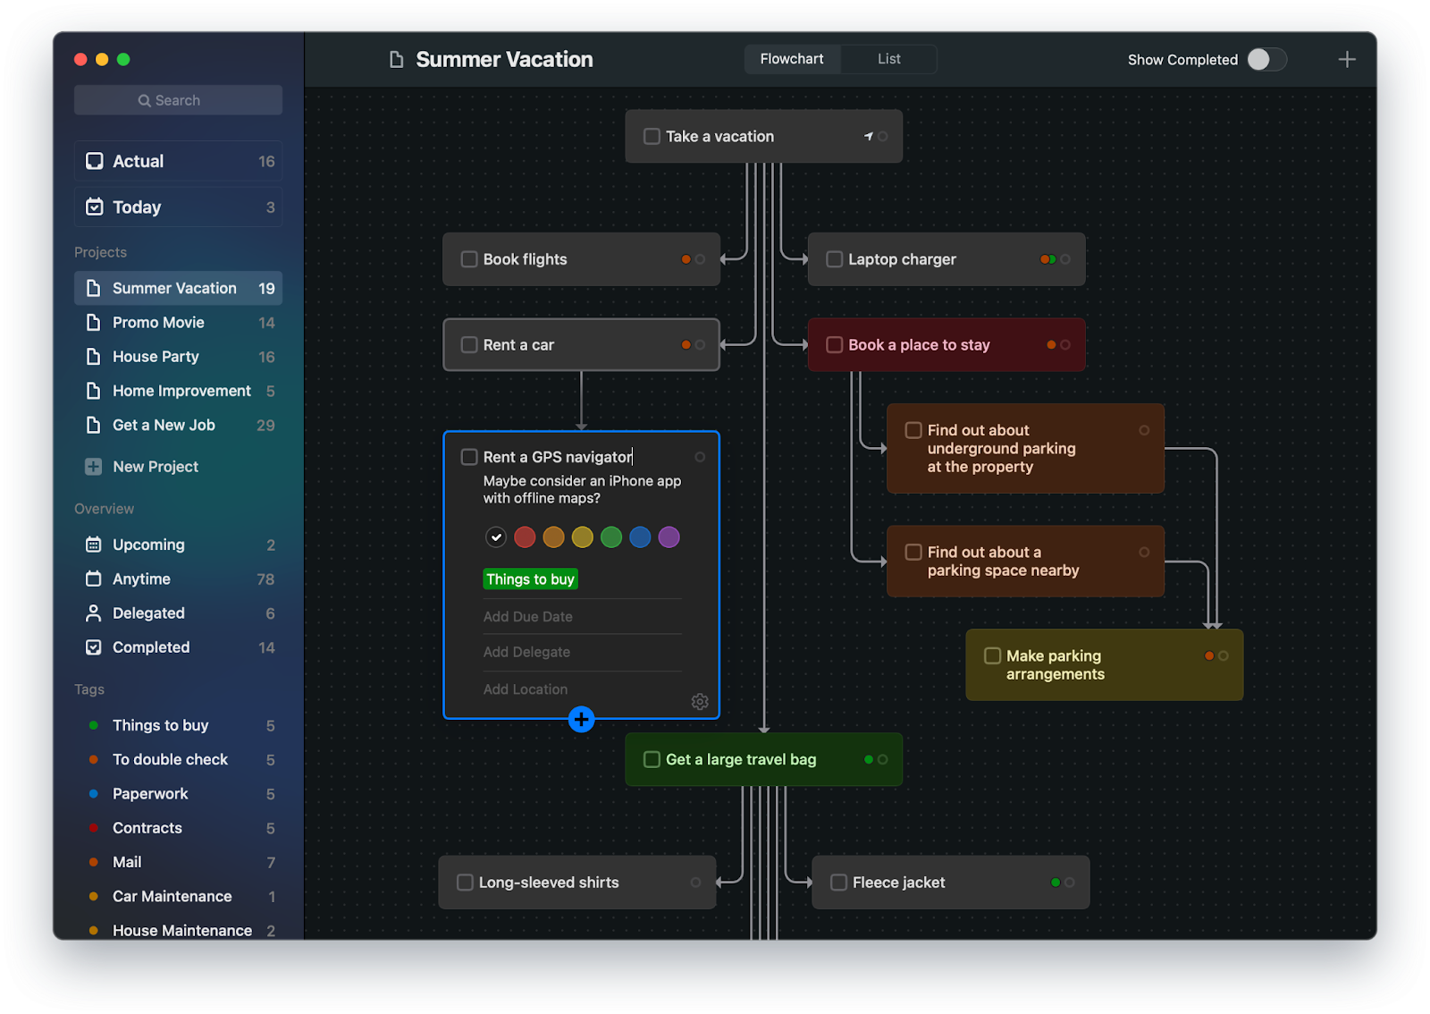The image size is (1430, 1014).
Task: Open the House Party project
Action: [156, 356]
